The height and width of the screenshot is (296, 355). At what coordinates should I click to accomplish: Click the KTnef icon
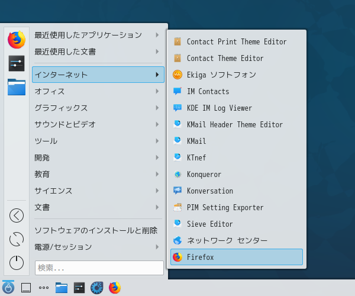pos(177,157)
